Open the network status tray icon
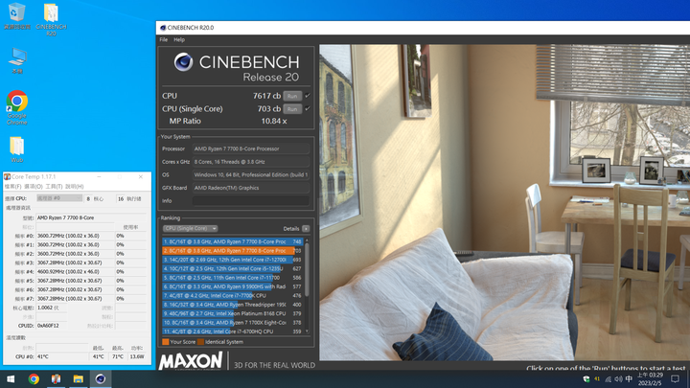Viewport: 690px width, 388px height. pos(609,379)
